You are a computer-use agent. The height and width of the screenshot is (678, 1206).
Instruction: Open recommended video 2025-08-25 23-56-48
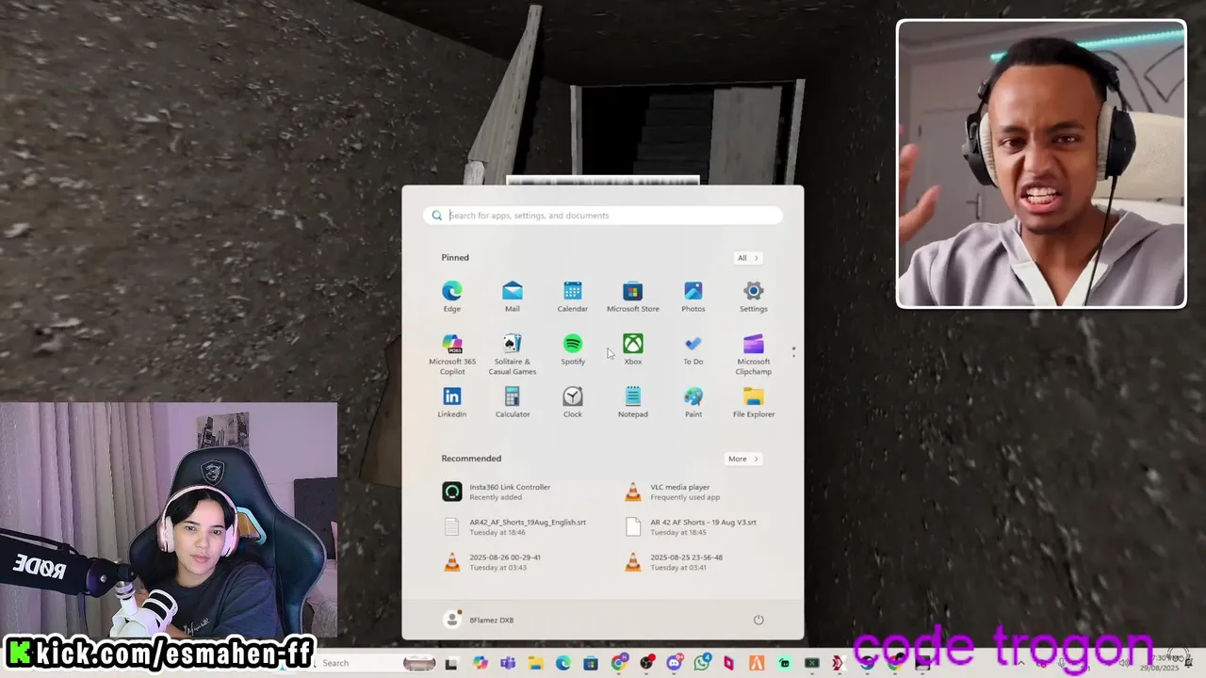click(x=676, y=562)
